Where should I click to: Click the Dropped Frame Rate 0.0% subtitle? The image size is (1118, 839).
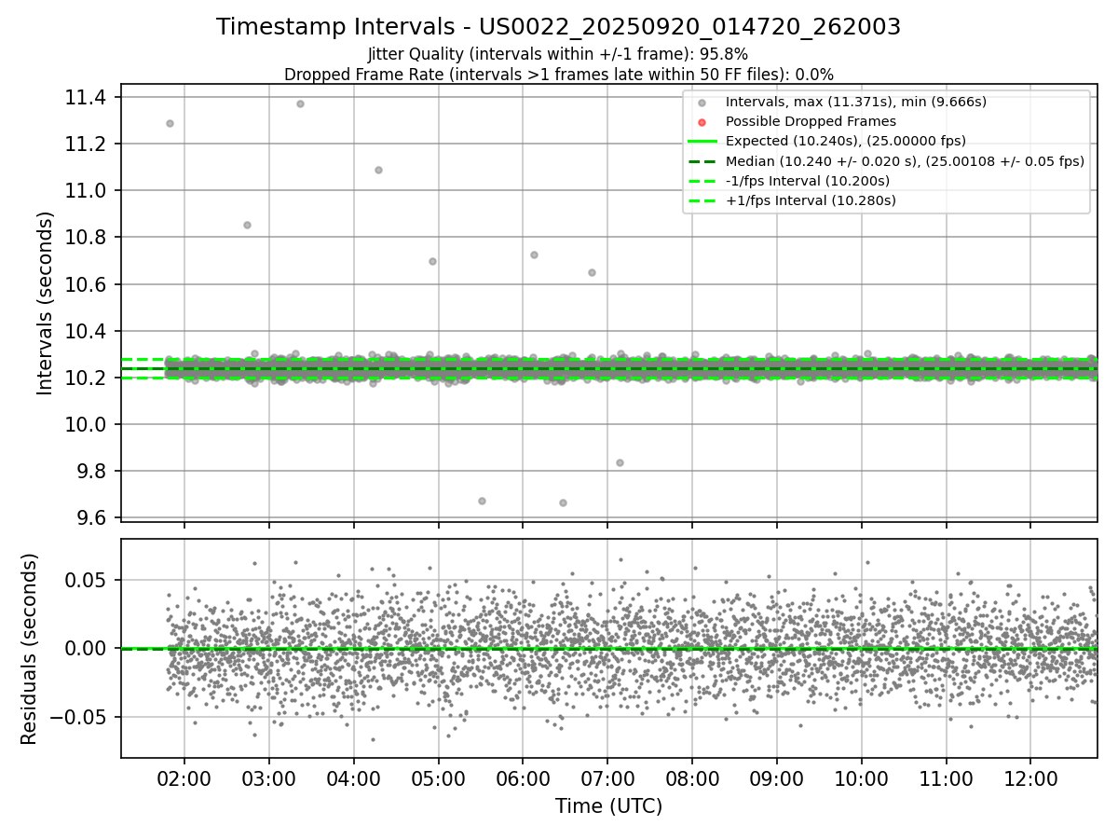click(559, 75)
